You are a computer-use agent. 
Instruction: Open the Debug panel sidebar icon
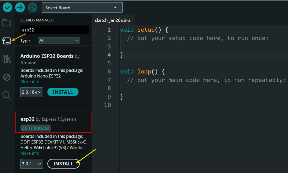coord(7,77)
